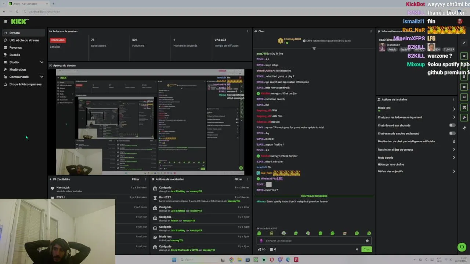Open the Mots bannis setting
The height and width of the screenshot is (264, 470).
[416, 158]
